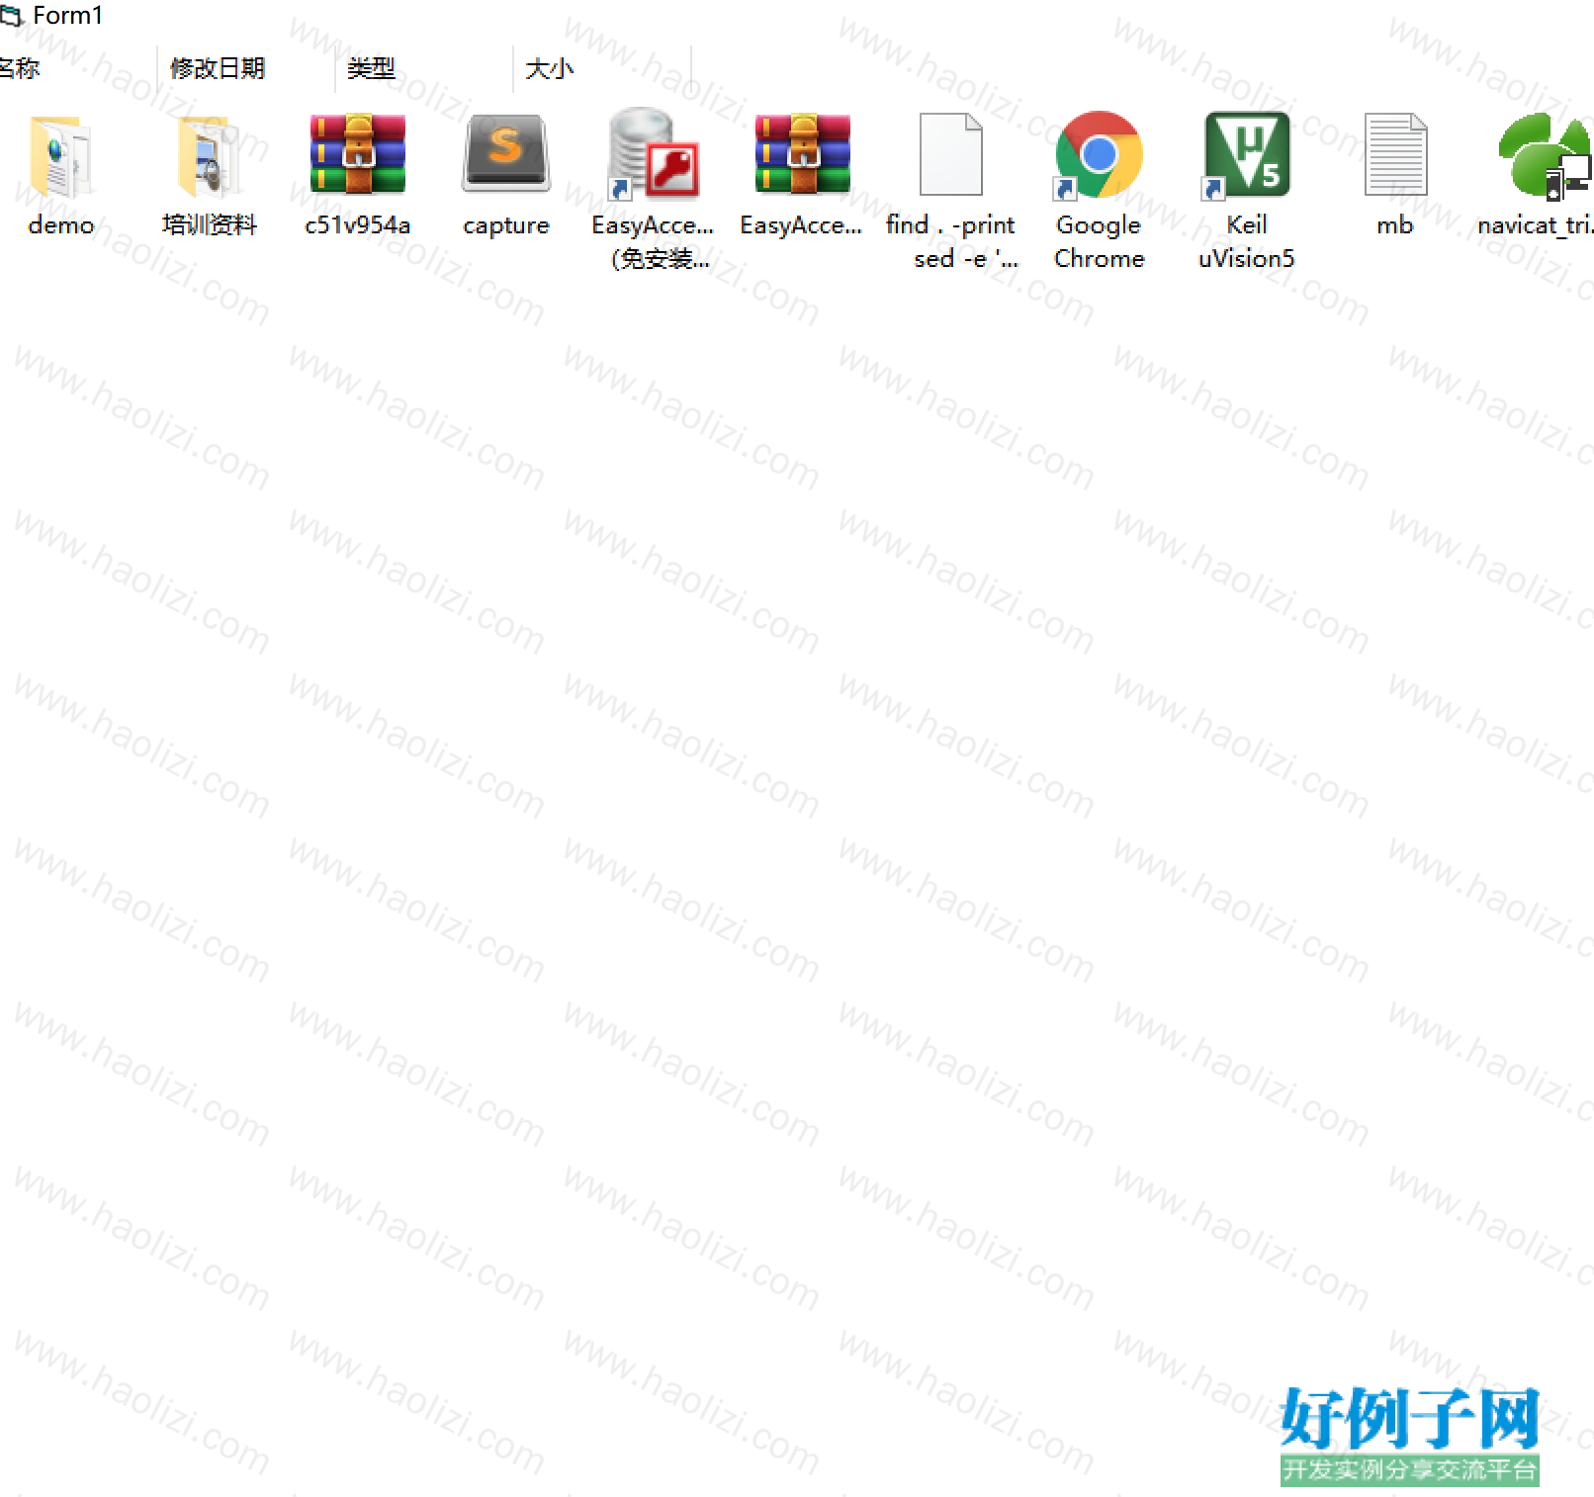Select the demo folder icon

point(60,155)
